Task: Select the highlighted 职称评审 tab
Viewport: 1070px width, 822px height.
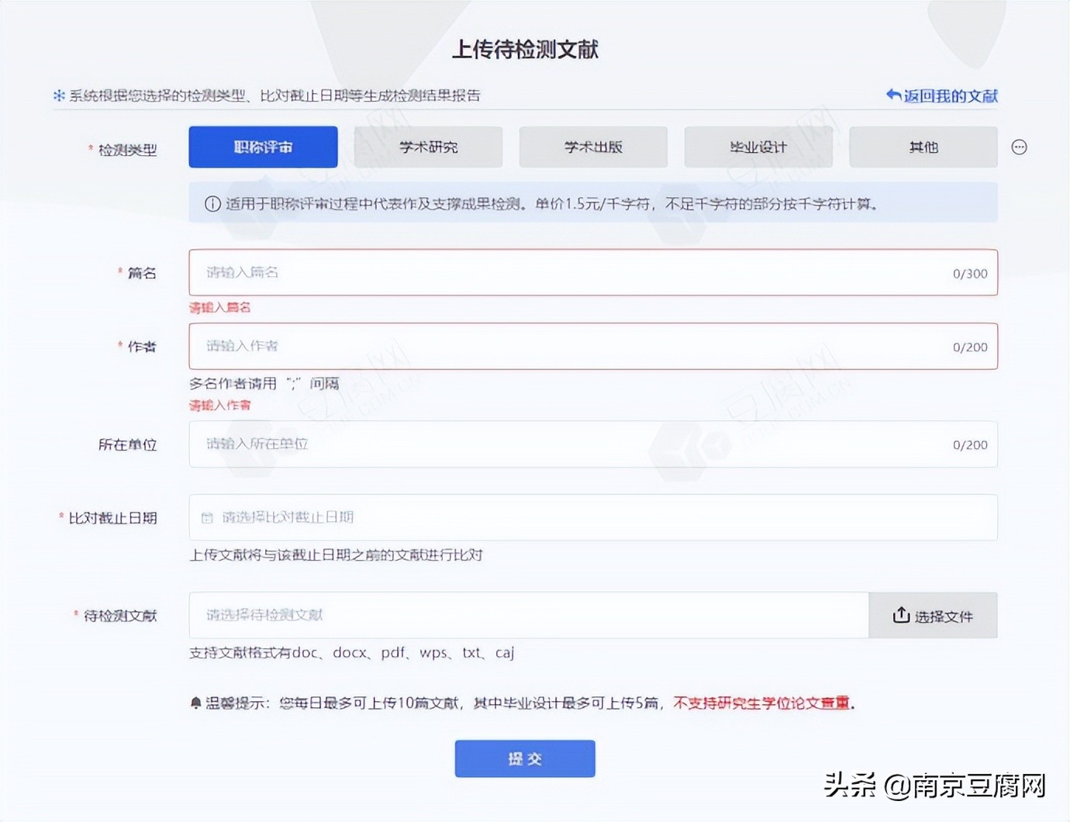Action: click(263, 147)
